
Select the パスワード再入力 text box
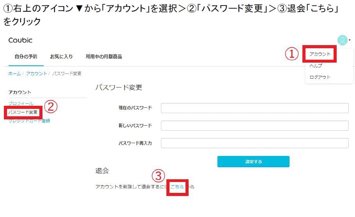tap(254, 143)
